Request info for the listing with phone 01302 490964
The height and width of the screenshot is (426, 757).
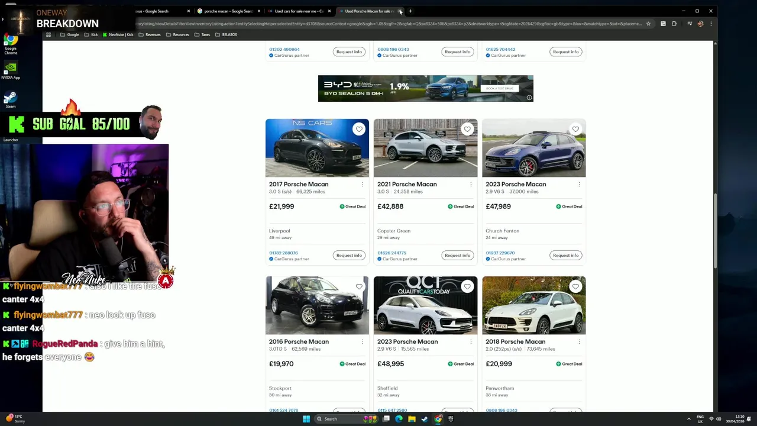(349, 51)
